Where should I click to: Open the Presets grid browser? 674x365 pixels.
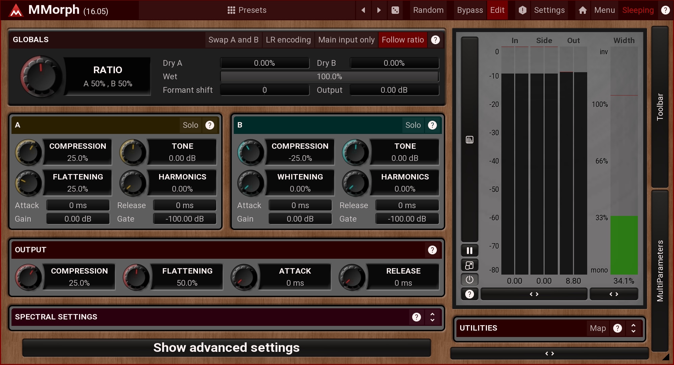231,10
